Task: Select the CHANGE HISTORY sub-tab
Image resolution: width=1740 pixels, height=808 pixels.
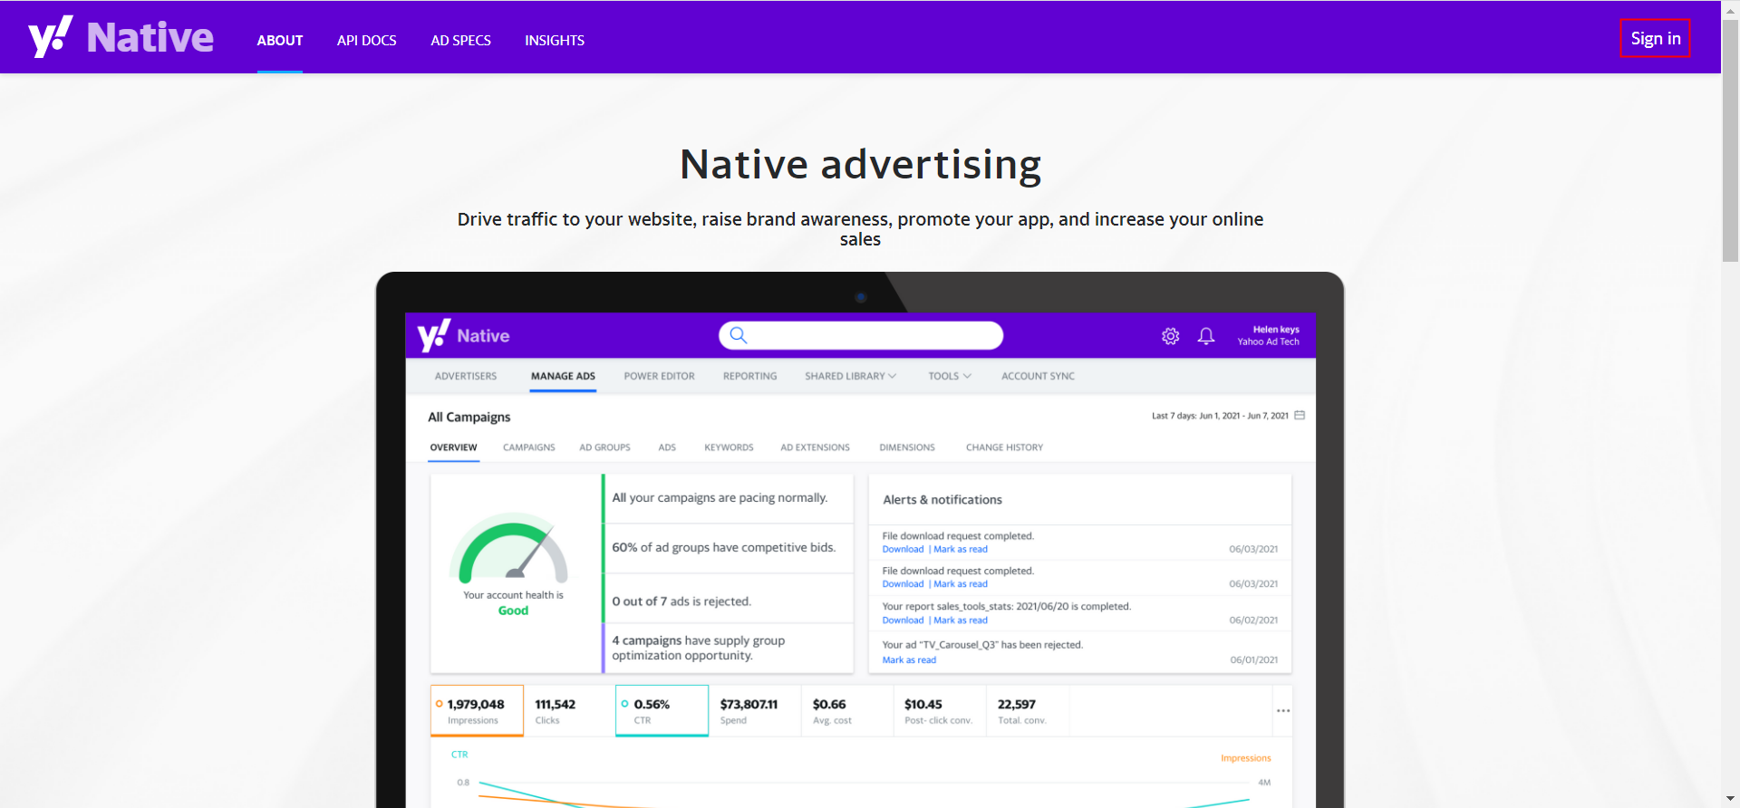Action: 1004,447
